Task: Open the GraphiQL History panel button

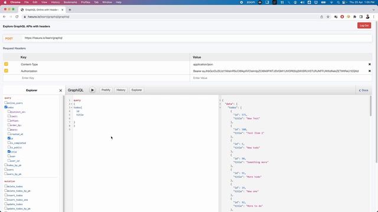Action: (120, 90)
